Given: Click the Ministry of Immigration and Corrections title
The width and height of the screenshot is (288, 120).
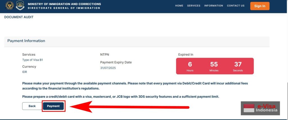Looking at the screenshot, I should click(64, 4).
